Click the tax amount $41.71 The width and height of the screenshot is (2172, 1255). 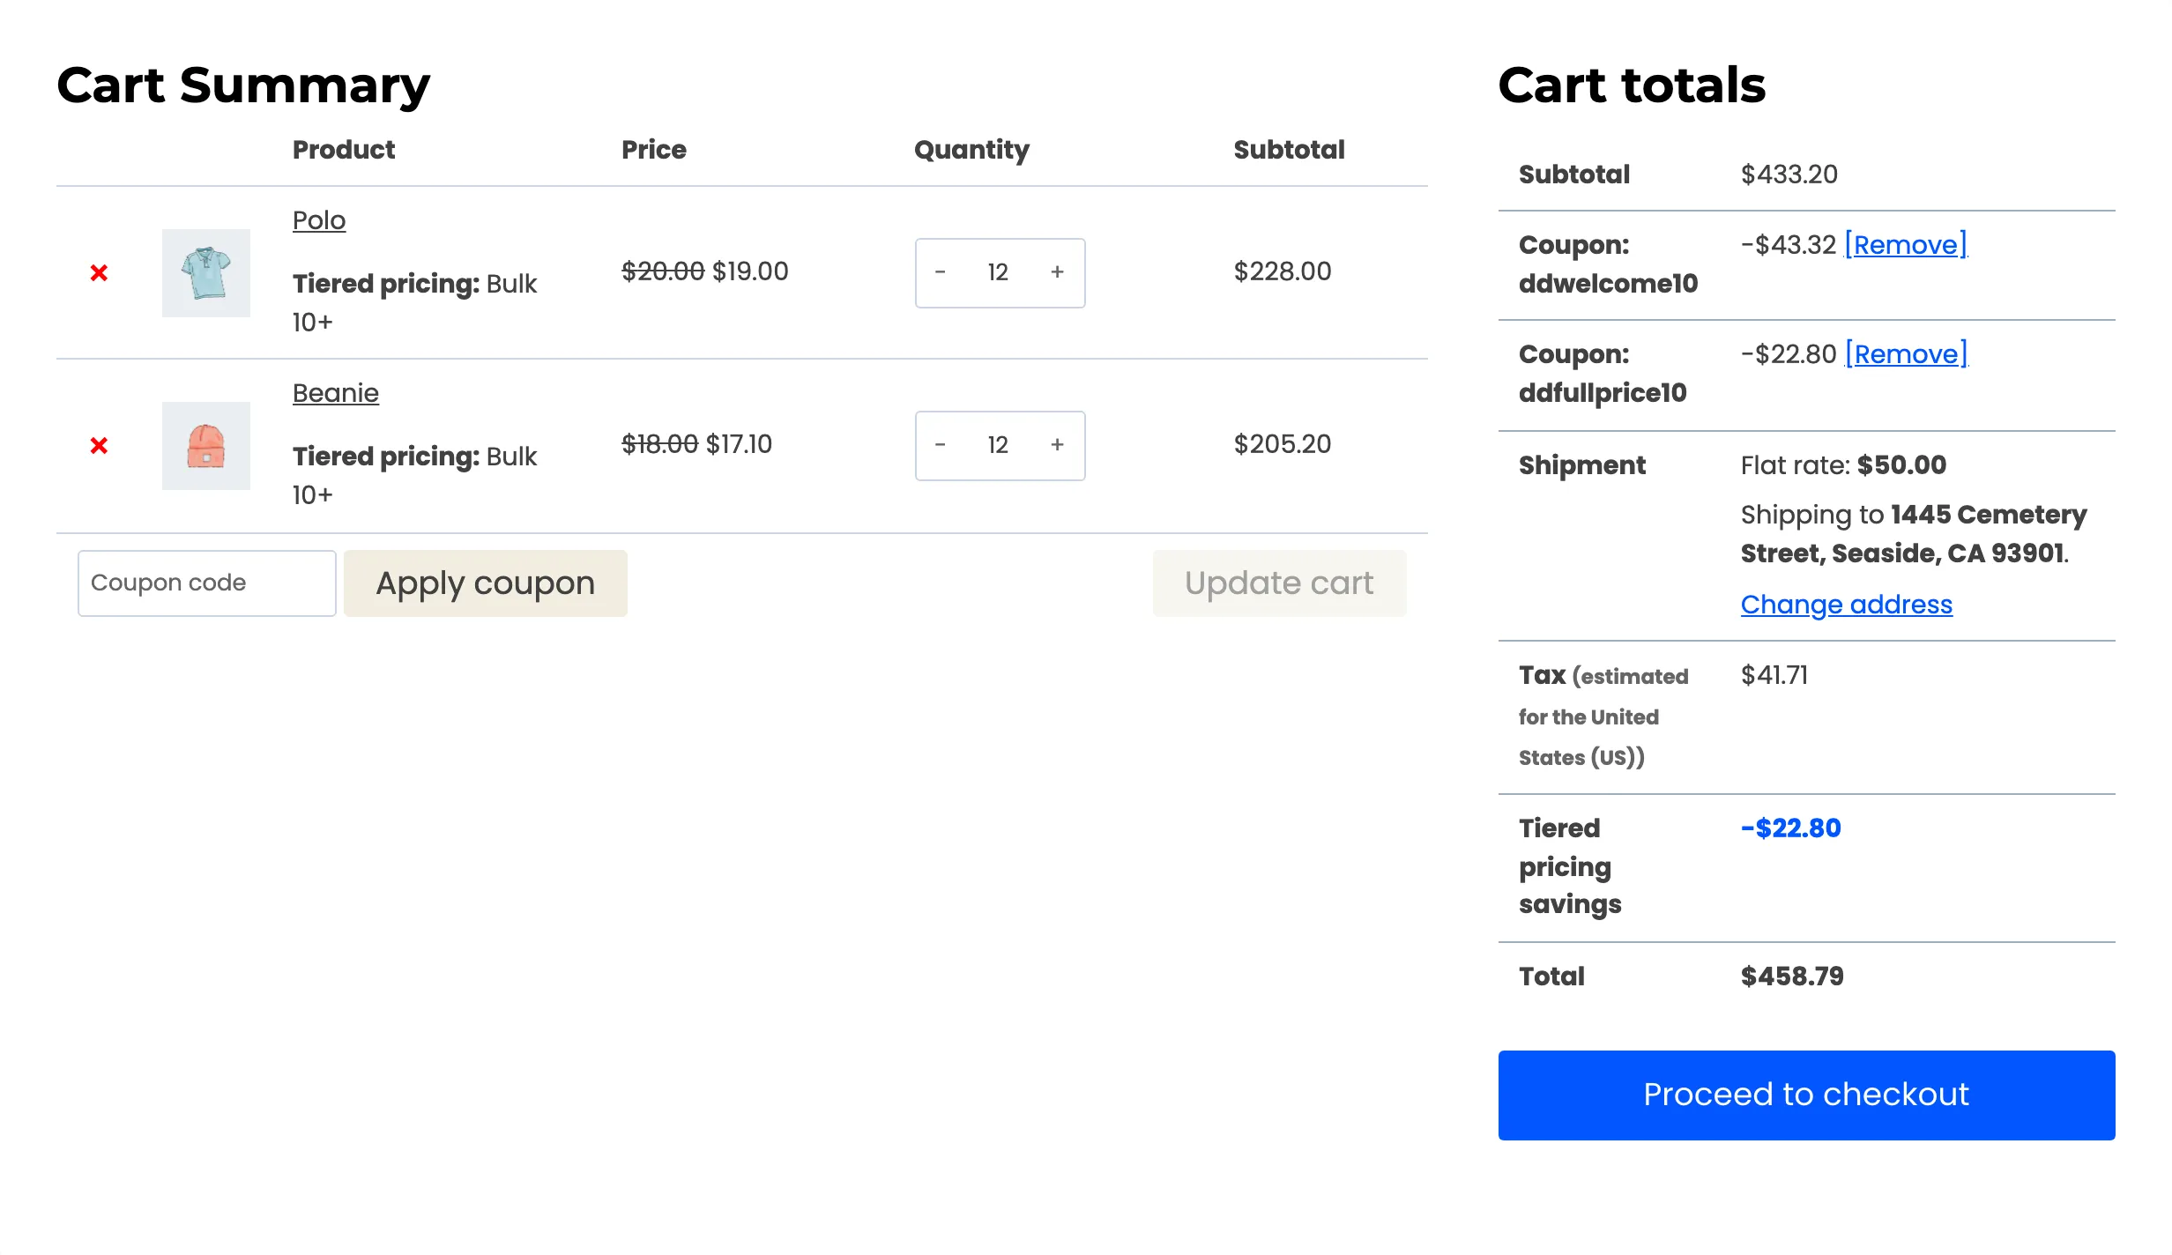point(1774,675)
